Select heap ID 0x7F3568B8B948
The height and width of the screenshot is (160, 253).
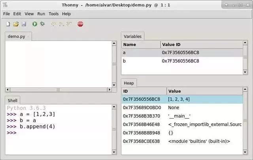click(142, 133)
